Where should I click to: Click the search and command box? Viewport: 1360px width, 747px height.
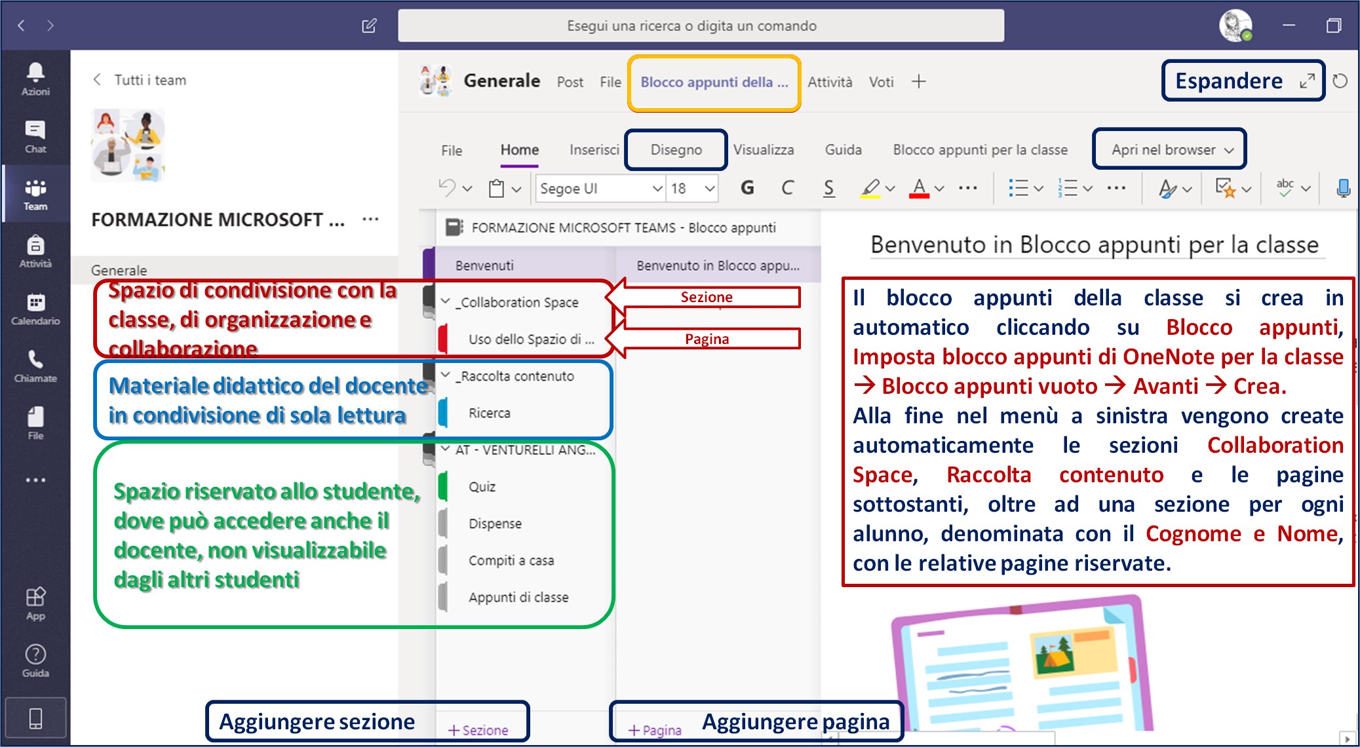pyautogui.click(x=701, y=26)
